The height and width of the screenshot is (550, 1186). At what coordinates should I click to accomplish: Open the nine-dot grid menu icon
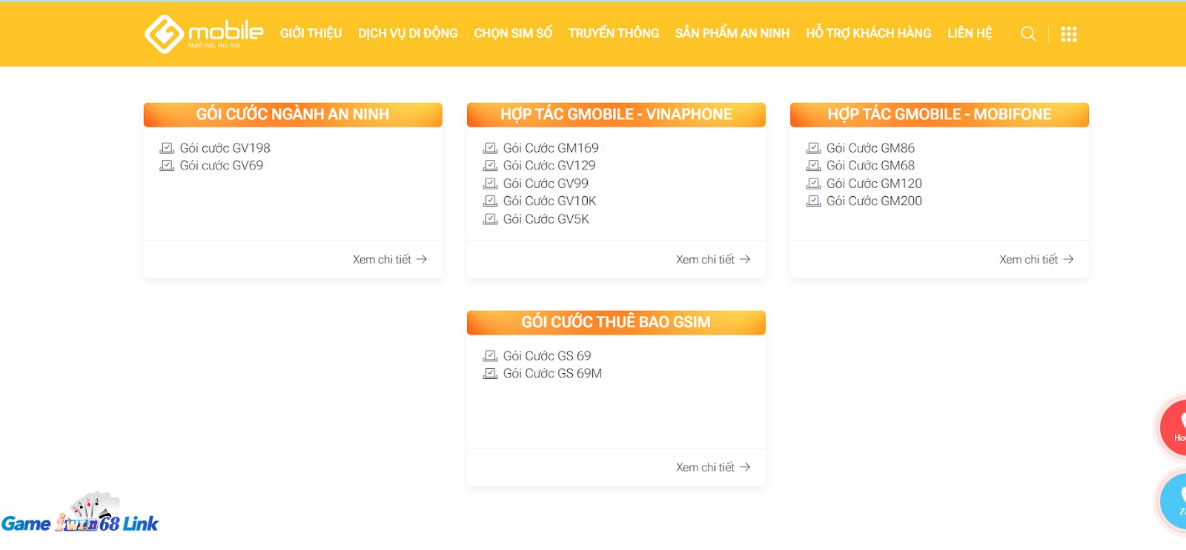click(x=1069, y=34)
